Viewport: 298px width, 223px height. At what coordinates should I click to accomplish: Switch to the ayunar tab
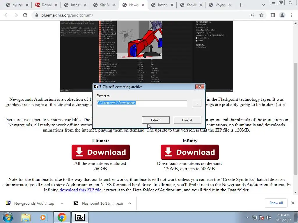(x=17, y=5)
